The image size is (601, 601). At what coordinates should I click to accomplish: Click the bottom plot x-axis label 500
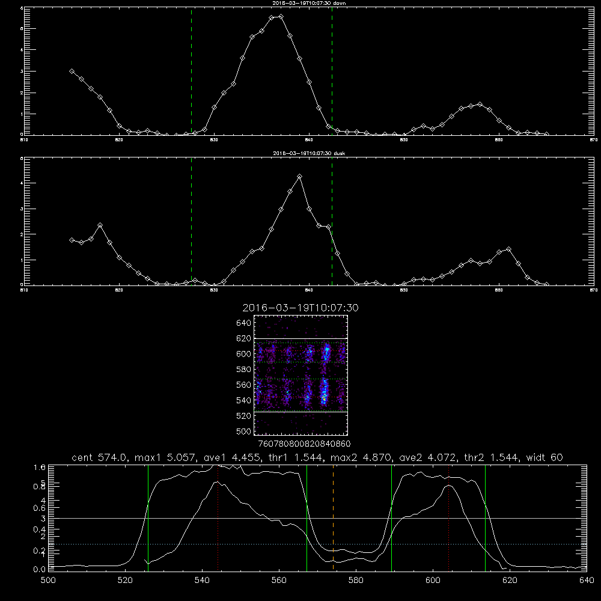click(x=48, y=581)
